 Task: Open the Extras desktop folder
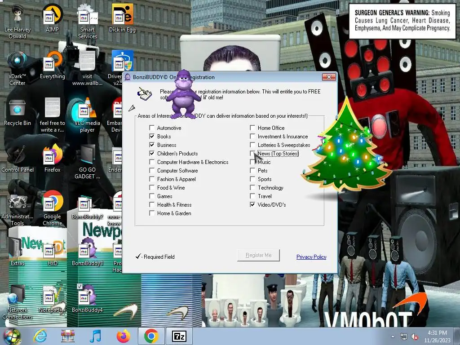coord(18,252)
